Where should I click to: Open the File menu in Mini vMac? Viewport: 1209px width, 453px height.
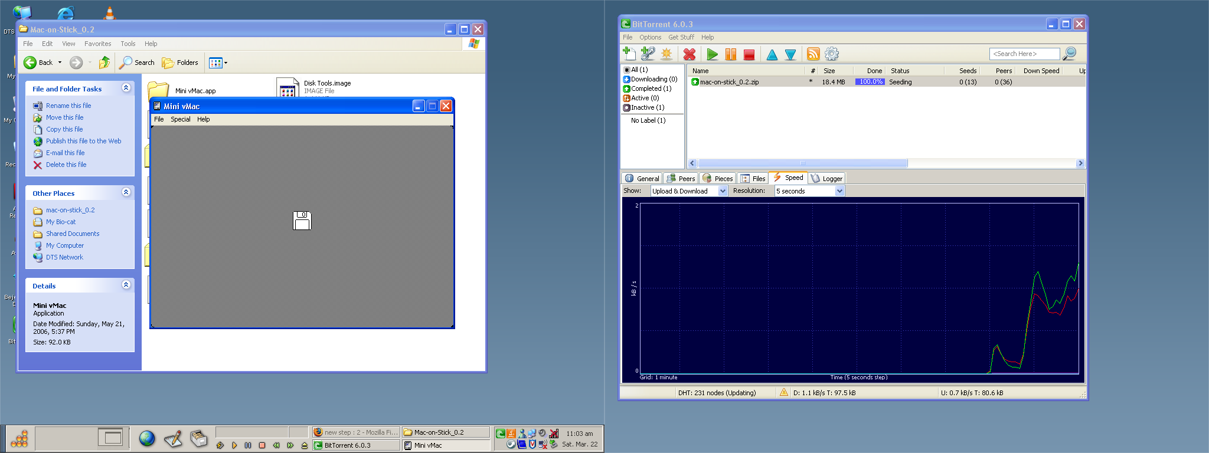point(159,119)
